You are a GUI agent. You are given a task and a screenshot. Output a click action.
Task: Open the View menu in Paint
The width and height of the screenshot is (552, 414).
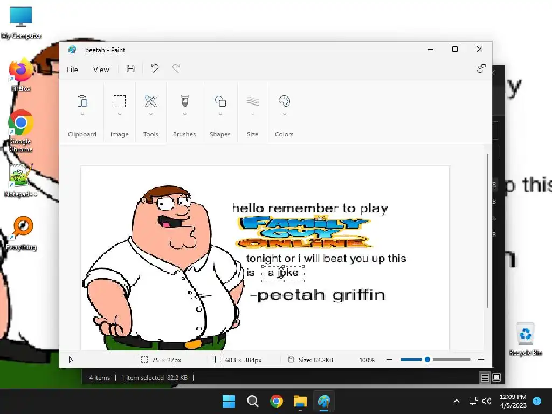[101, 70]
